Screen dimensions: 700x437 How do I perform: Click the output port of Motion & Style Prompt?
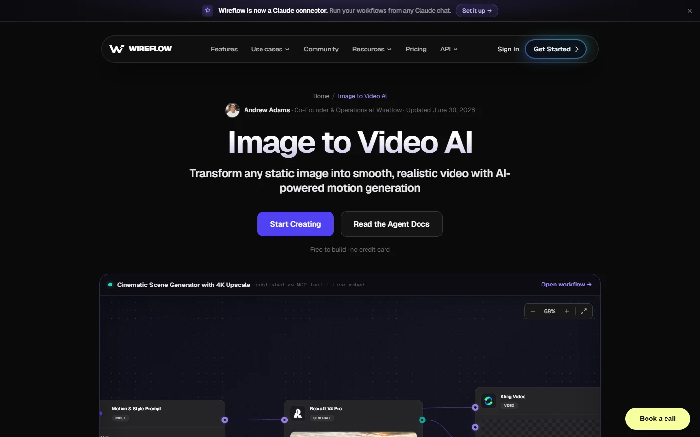click(x=225, y=420)
